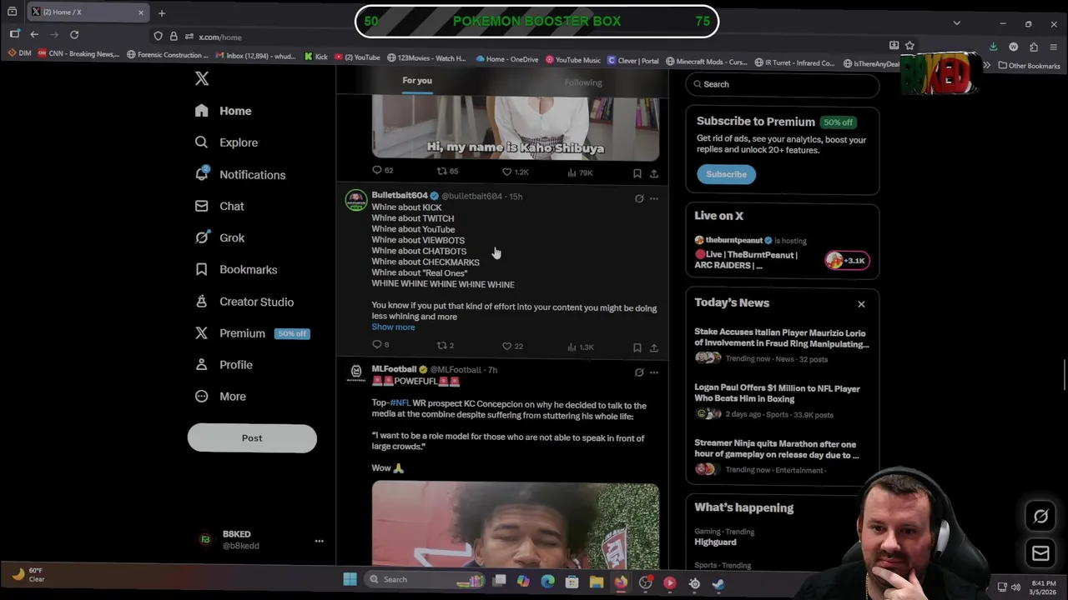Open Highguard trending topic

point(715,542)
